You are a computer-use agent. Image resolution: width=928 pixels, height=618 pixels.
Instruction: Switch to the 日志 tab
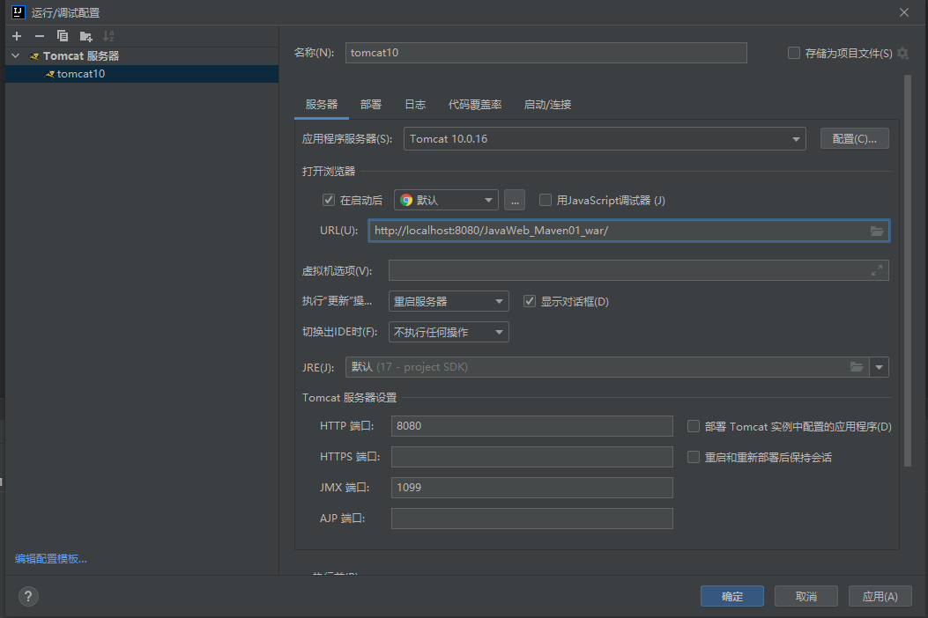[415, 105]
